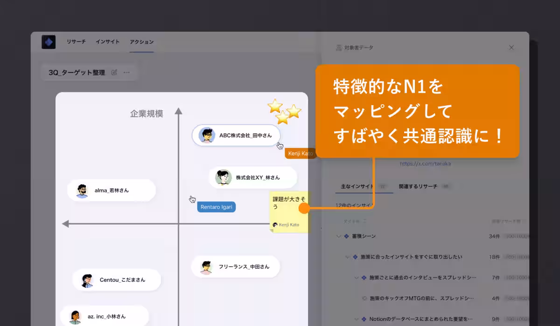Switch to the インサイト tab
The height and width of the screenshot is (326, 560).
[107, 42]
